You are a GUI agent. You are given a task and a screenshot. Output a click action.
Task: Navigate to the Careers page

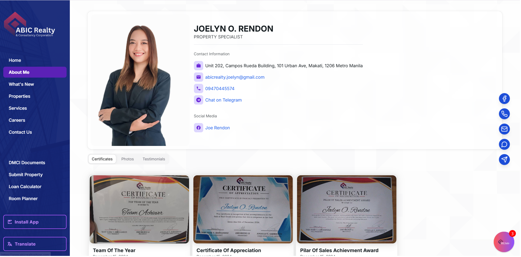[17, 120]
